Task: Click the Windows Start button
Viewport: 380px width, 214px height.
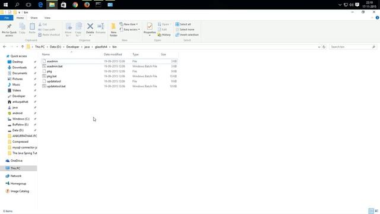Action: tap(5, 5)
